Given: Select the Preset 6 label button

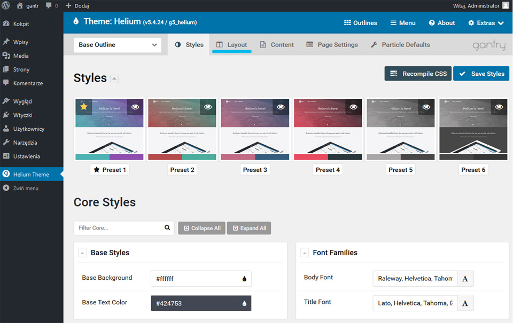Looking at the screenshot, I should click(x=473, y=170).
